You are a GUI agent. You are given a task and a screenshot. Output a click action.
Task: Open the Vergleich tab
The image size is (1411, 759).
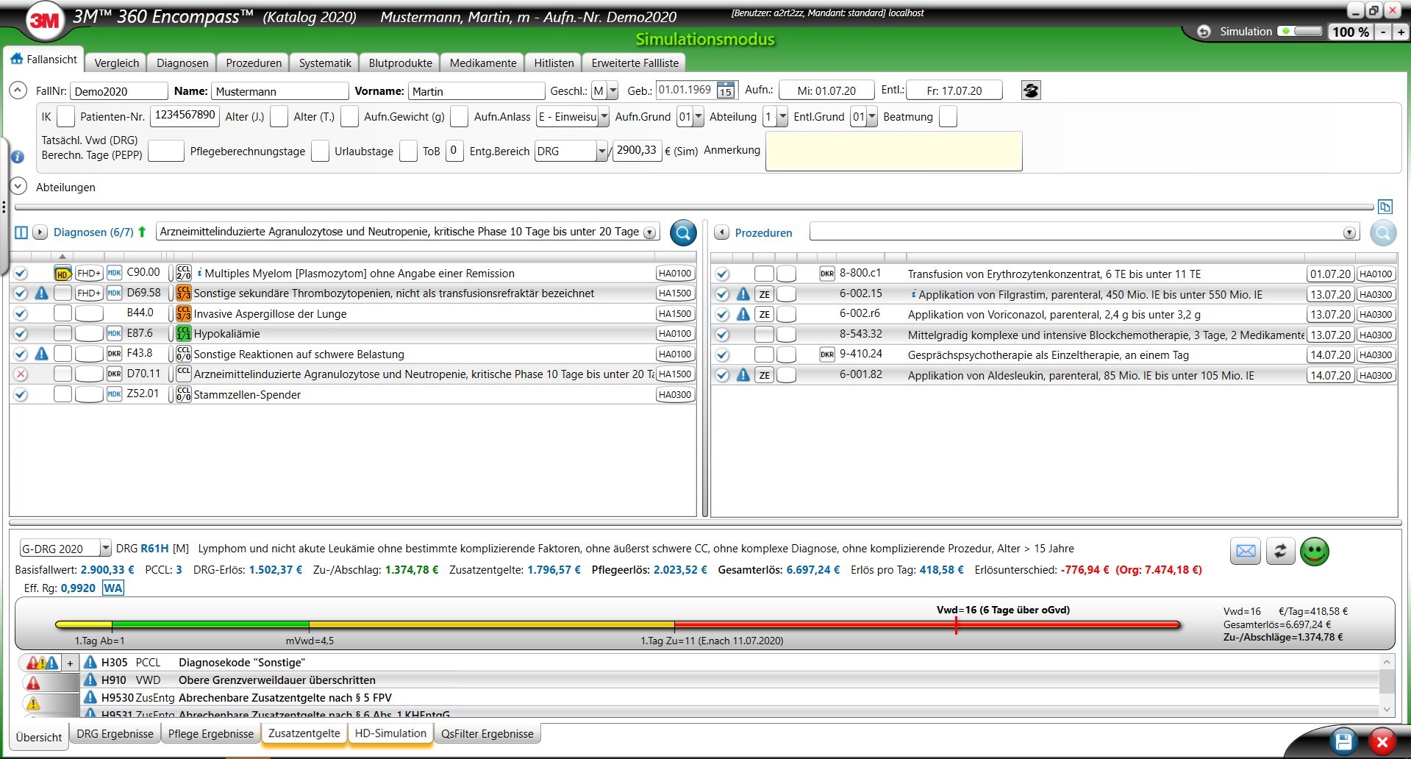tap(116, 63)
